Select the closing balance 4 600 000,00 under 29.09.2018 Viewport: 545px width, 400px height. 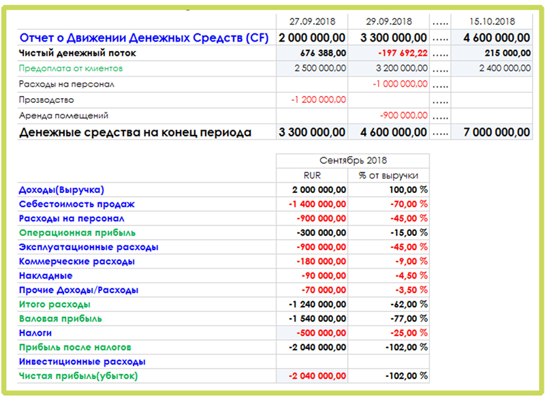coord(388,132)
